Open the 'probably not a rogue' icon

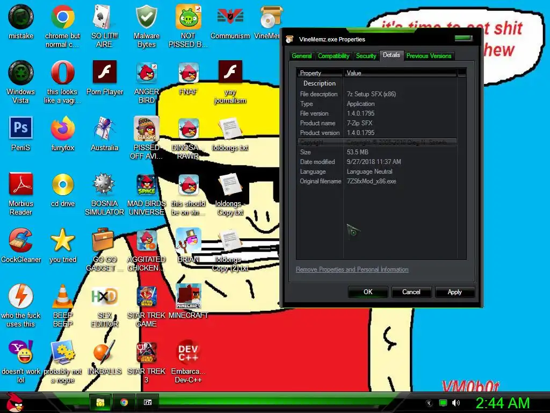(x=62, y=362)
